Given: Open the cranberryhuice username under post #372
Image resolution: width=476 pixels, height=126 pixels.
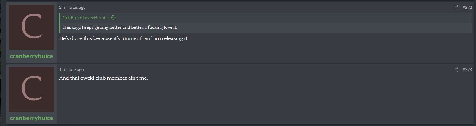Looking at the screenshot, I should tap(31, 56).
